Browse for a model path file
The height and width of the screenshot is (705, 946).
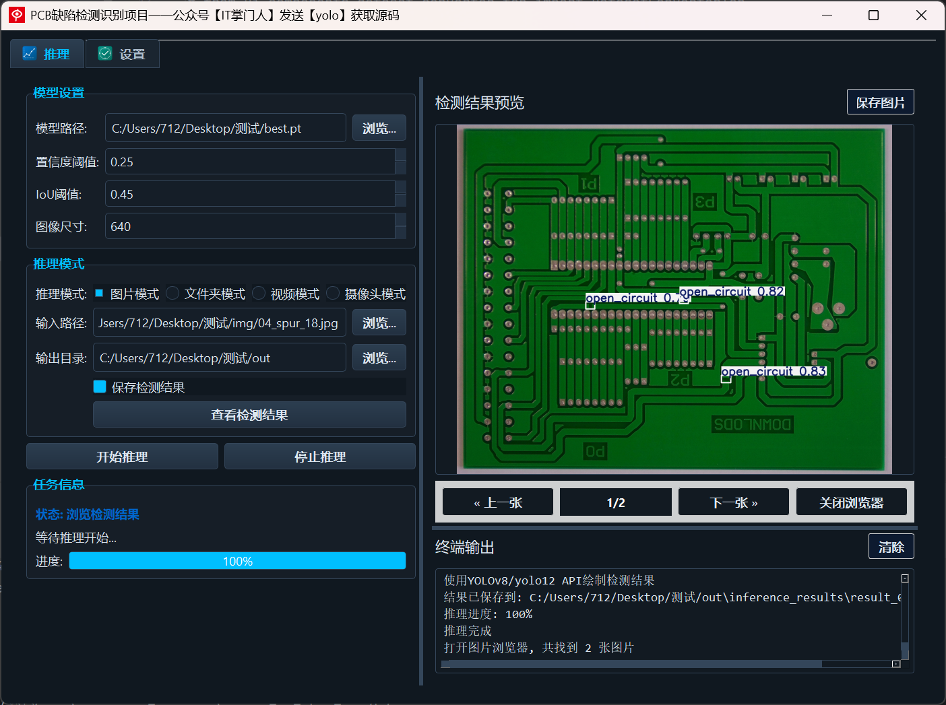click(379, 127)
